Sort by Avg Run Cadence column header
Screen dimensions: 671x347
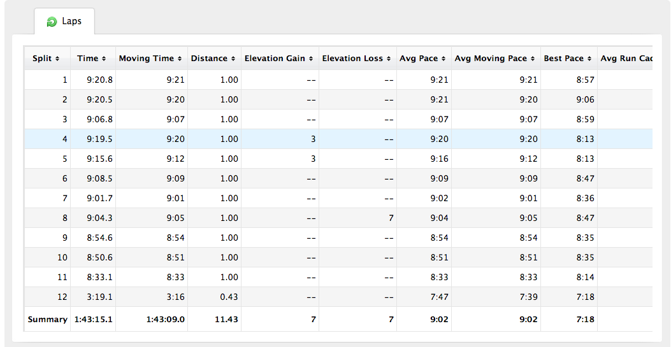[626, 59]
